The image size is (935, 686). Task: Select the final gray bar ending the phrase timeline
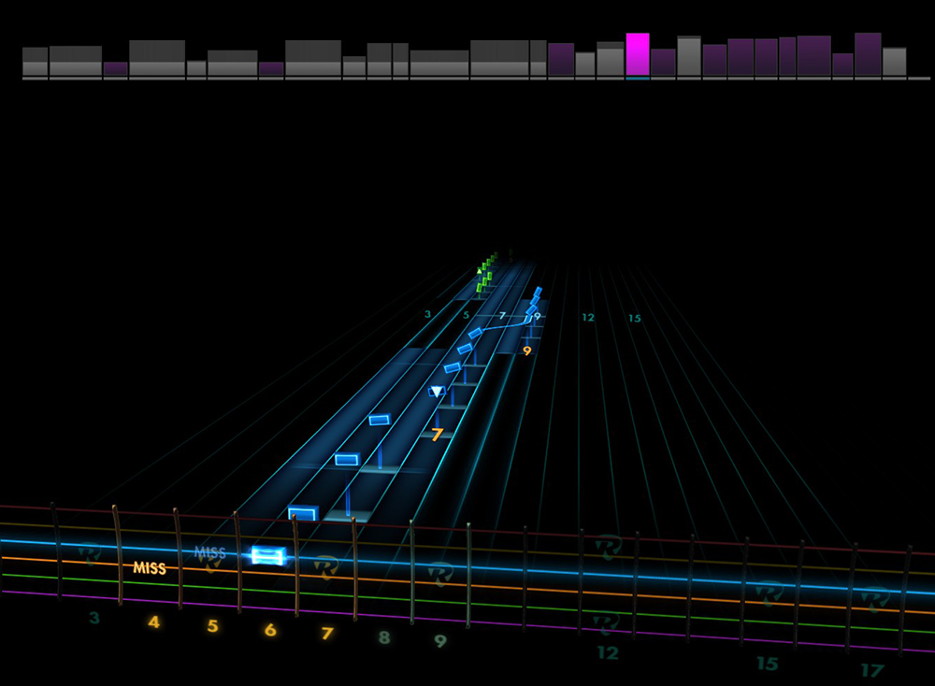[895, 62]
